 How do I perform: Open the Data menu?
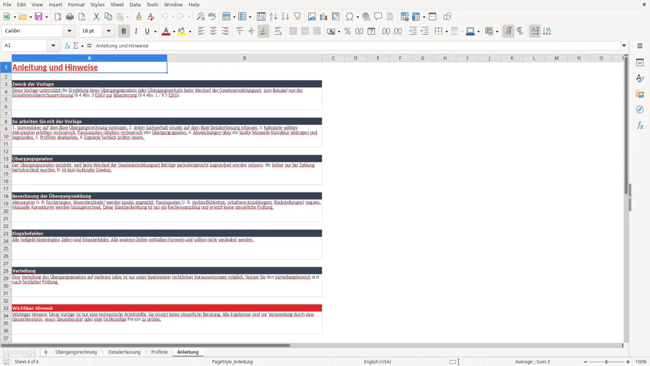click(135, 4)
